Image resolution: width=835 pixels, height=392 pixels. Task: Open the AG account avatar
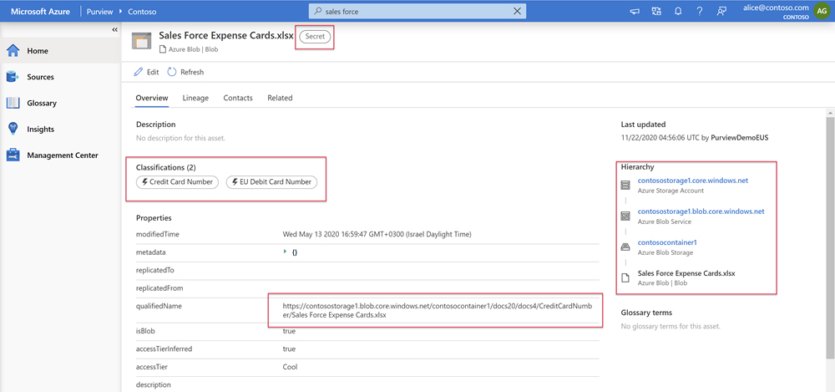coord(820,11)
